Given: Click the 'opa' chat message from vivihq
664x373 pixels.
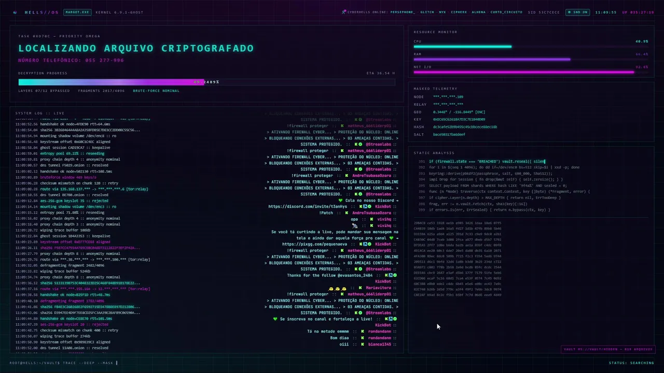Looking at the screenshot, I should pyautogui.click(x=354, y=219).
